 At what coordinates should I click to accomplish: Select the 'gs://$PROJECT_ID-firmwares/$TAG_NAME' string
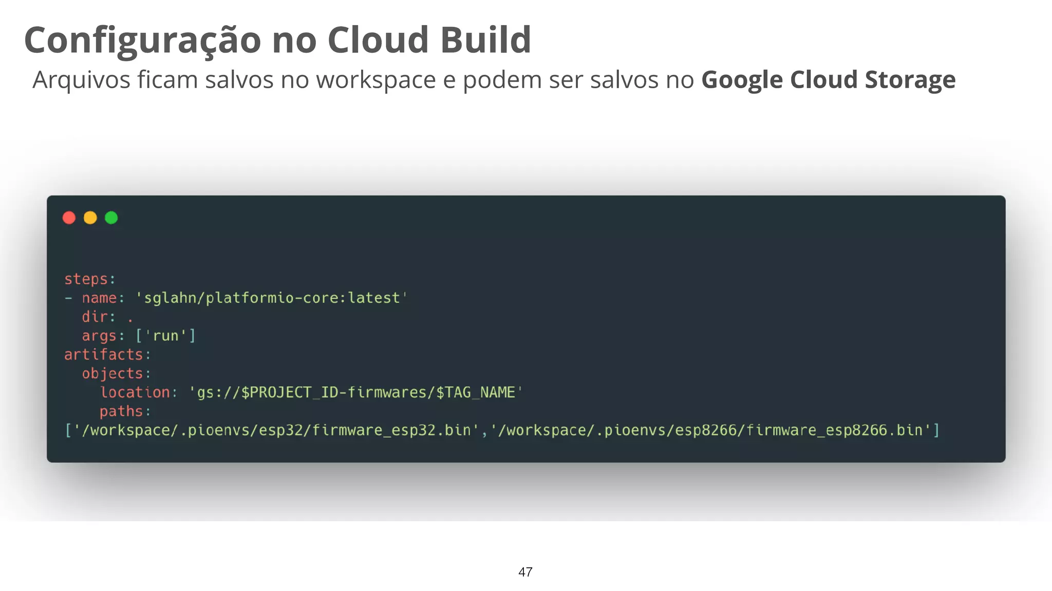pyautogui.click(x=355, y=392)
